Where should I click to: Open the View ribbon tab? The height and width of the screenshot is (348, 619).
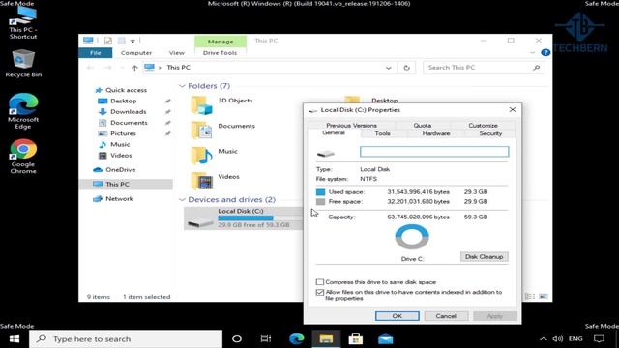pos(176,53)
